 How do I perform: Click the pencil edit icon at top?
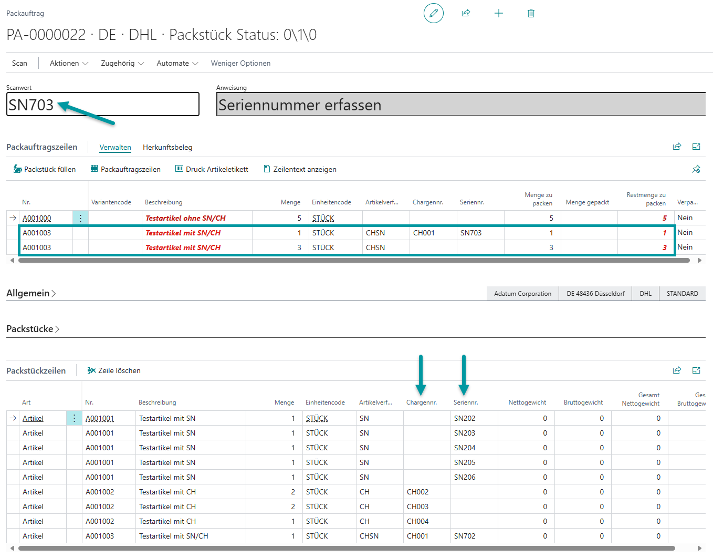[x=433, y=13]
